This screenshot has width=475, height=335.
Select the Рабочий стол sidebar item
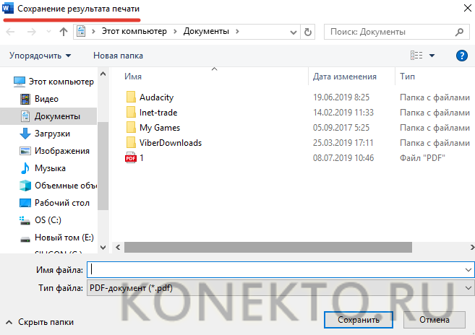tap(61, 203)
